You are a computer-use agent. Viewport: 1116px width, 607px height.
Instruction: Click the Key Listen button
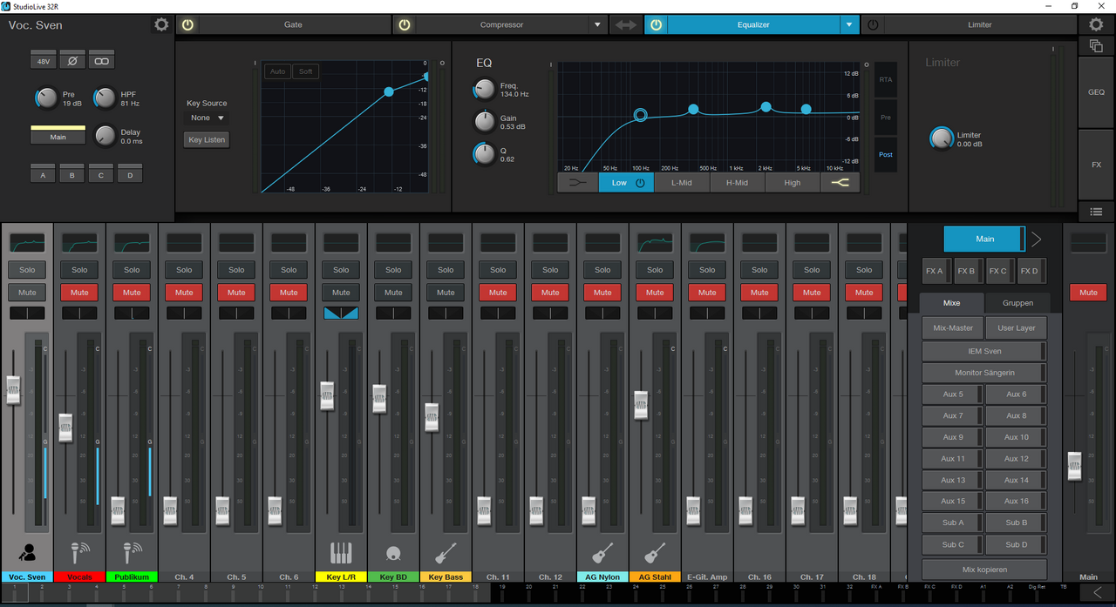[208, 139]
